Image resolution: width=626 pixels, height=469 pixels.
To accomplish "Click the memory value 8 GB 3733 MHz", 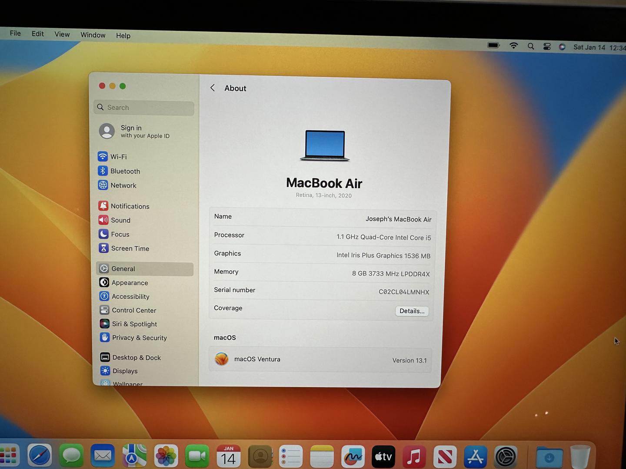I will pyautogui.click(x=391, y=274).
